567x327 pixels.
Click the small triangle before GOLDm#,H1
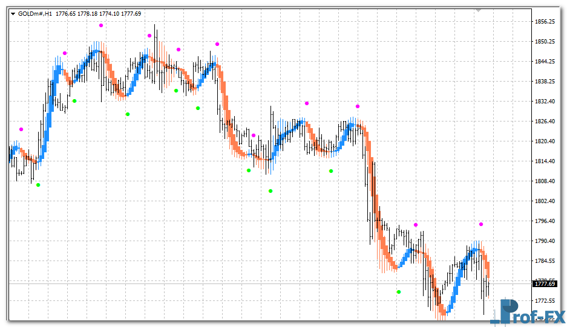click(13, 13)
